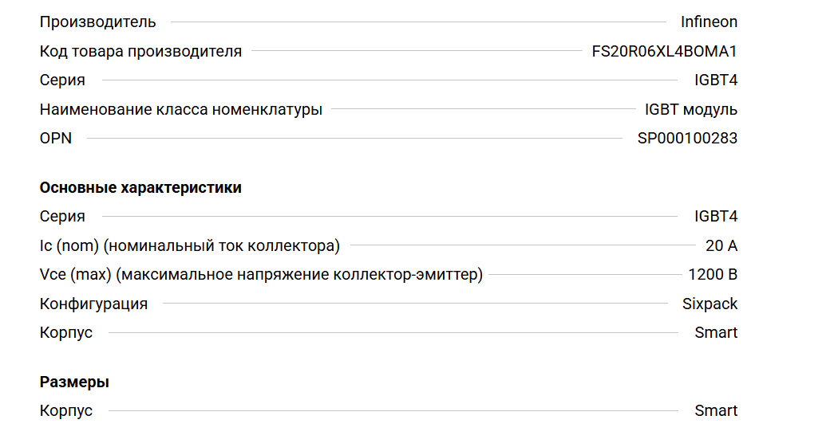Click the Конфигурация label
The width and height of the screenshot is (838, 443).
coord(93,304)
